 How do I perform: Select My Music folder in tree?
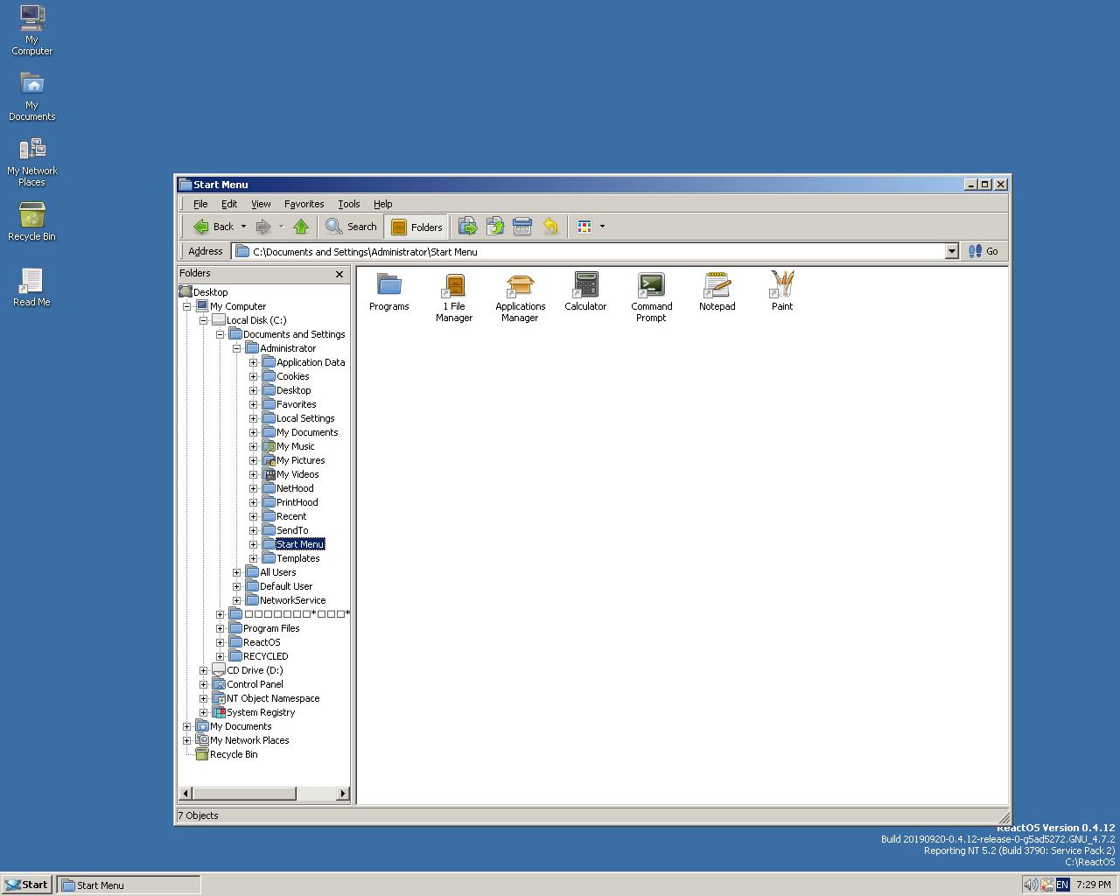point(295,446)
